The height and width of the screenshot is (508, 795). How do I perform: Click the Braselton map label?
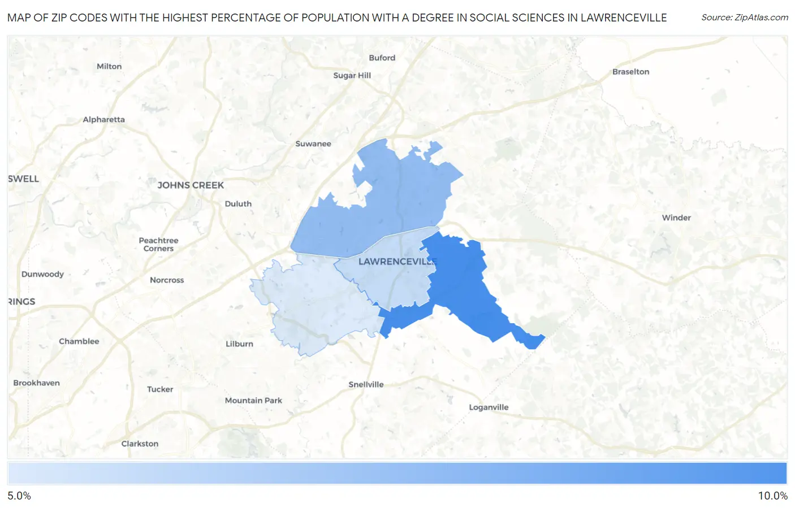[631, 72]
